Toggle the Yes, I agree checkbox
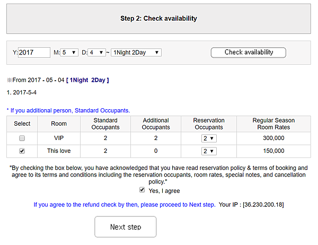 [x=142, y=190]
